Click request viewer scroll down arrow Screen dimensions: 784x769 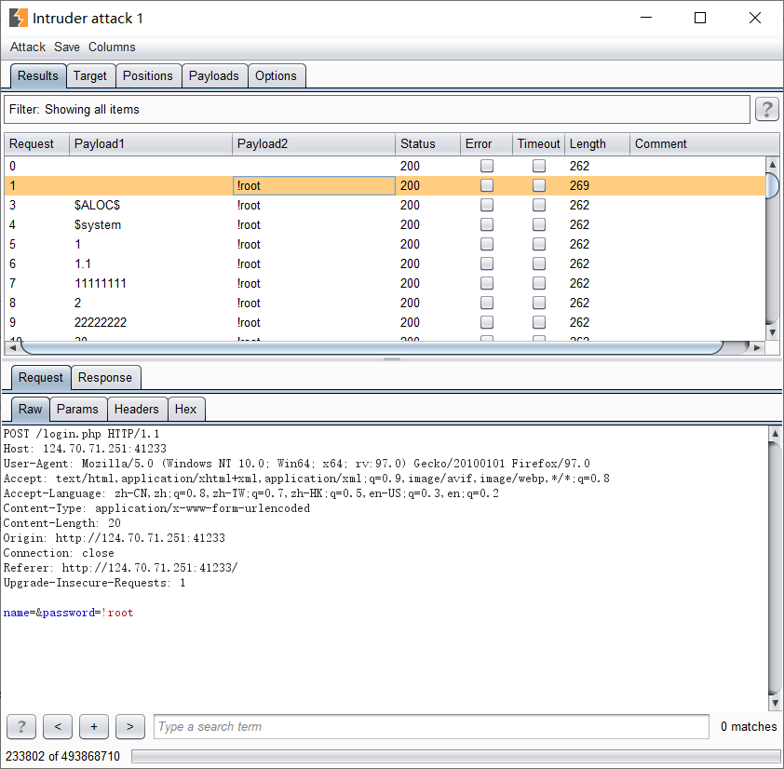click(775, 703)
